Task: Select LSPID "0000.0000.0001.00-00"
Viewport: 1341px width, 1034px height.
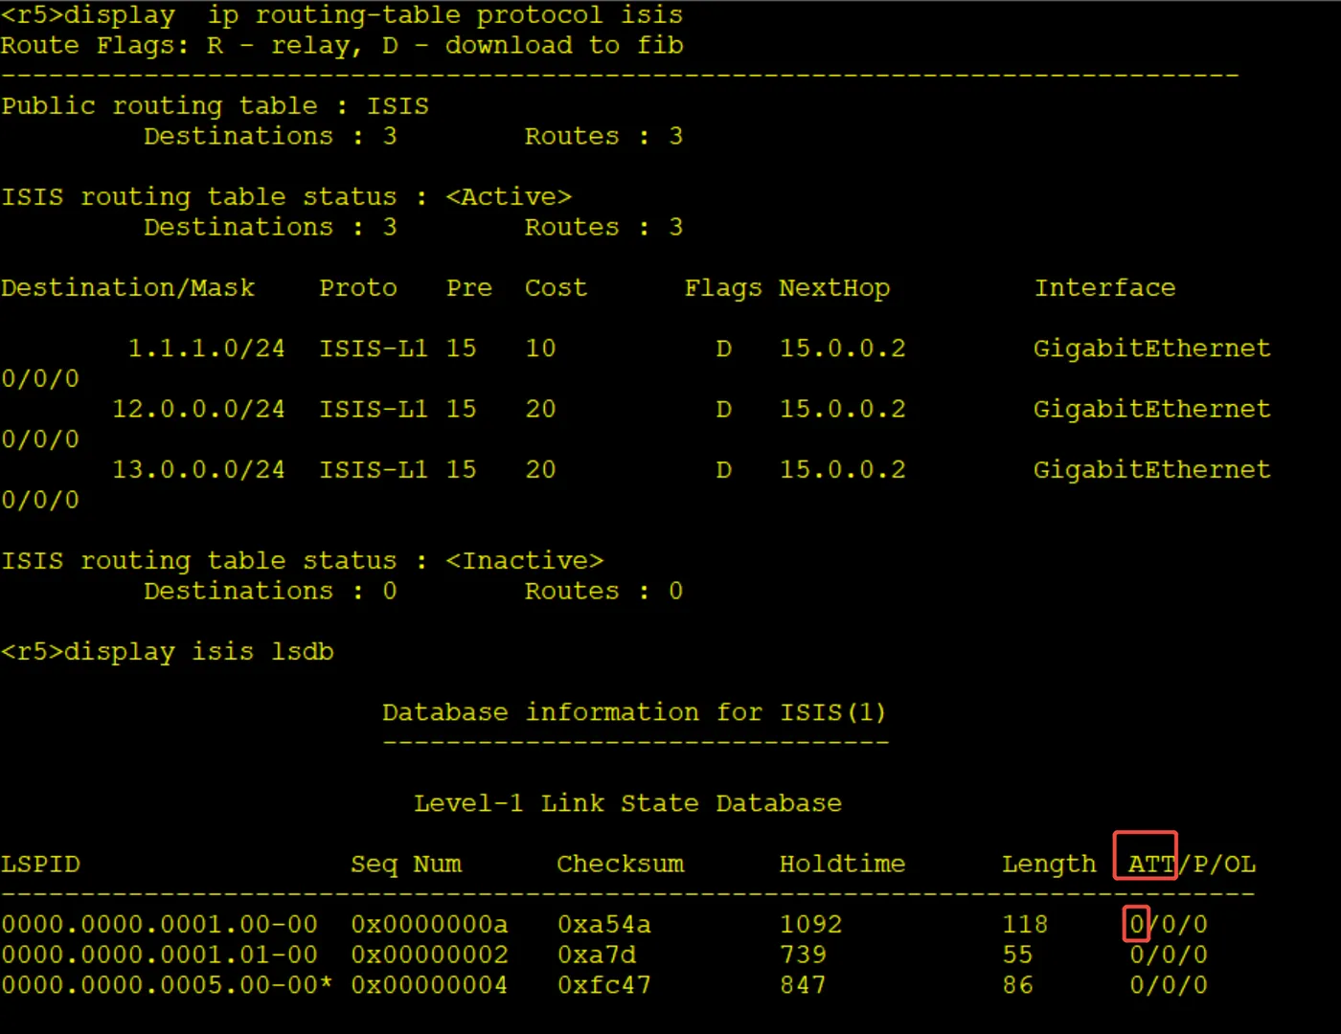Action: coord(160,925)
